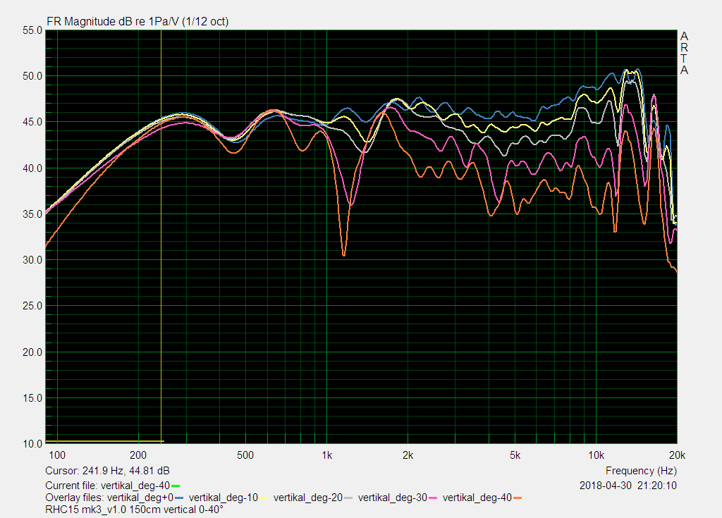Viewport: 722px width, 518px height.
Task: Click the '25.0' y-axis label
Action: click(32, 306)
